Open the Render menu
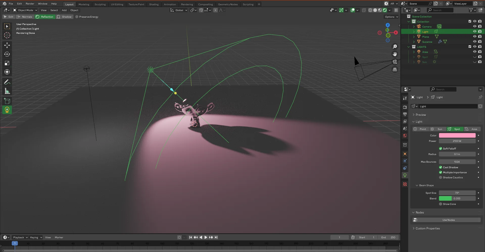Viewport: 485px width, 252px height. click(x=30, y=4)
